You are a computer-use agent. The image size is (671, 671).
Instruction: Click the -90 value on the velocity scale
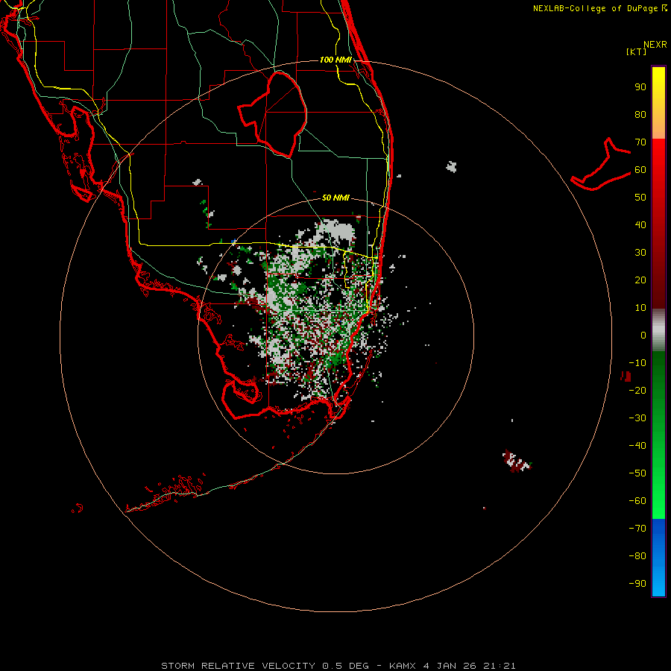(637, 584)
